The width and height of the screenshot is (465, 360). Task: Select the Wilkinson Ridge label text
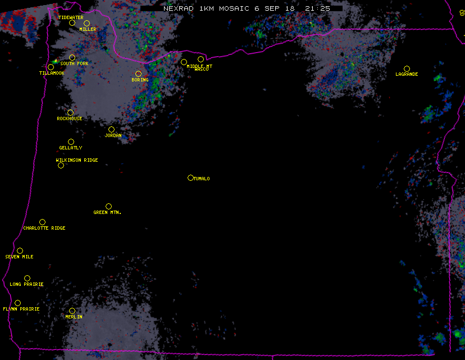coord(77,160)
